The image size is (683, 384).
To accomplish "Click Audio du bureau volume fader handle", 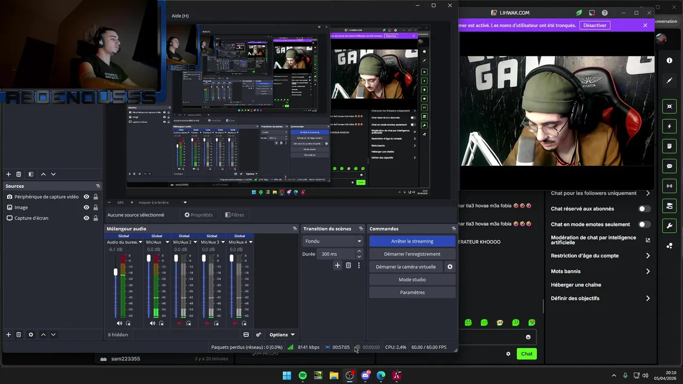I will pos(115,272).
